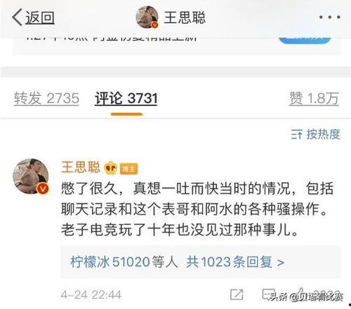This screenshot has height=309, width=351.
Task: Tap the forward/share icon under comment
Action: (x=237, y=294)
